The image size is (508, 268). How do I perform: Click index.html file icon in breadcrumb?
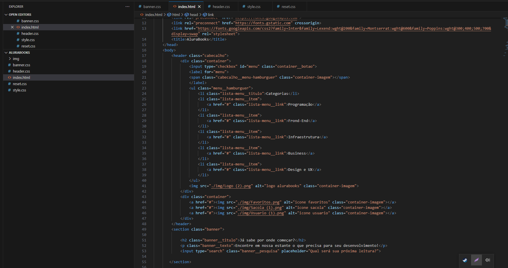142,15
